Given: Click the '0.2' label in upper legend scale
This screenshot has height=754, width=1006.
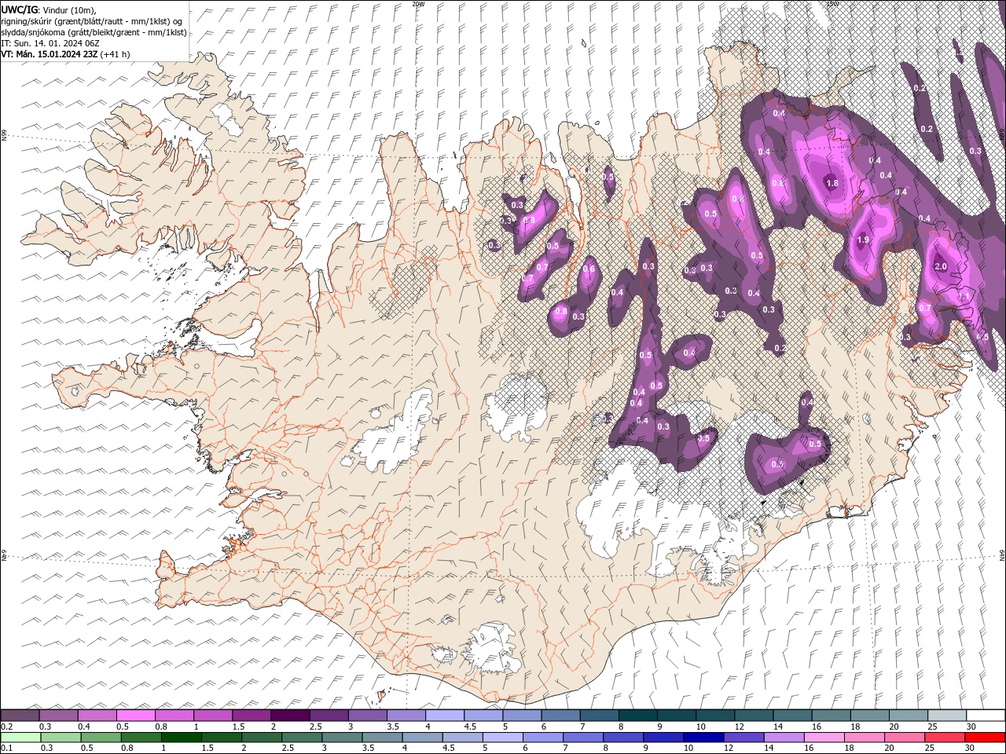Looking at the screenshot, I should (x=6, y=727).
